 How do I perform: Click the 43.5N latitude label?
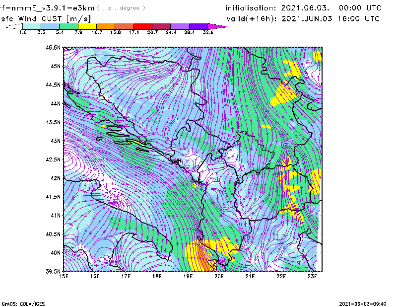pos(53,122)
